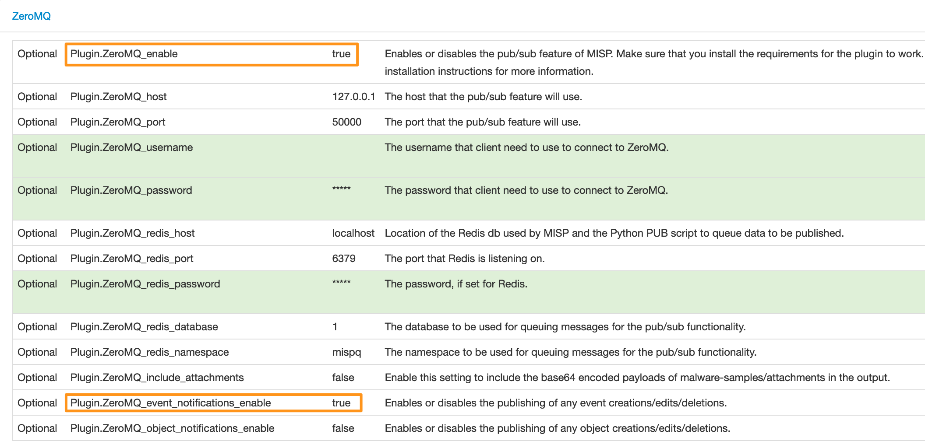
Task: Select Plugin.ZeroMQ_host setting name
Action: 118,97
